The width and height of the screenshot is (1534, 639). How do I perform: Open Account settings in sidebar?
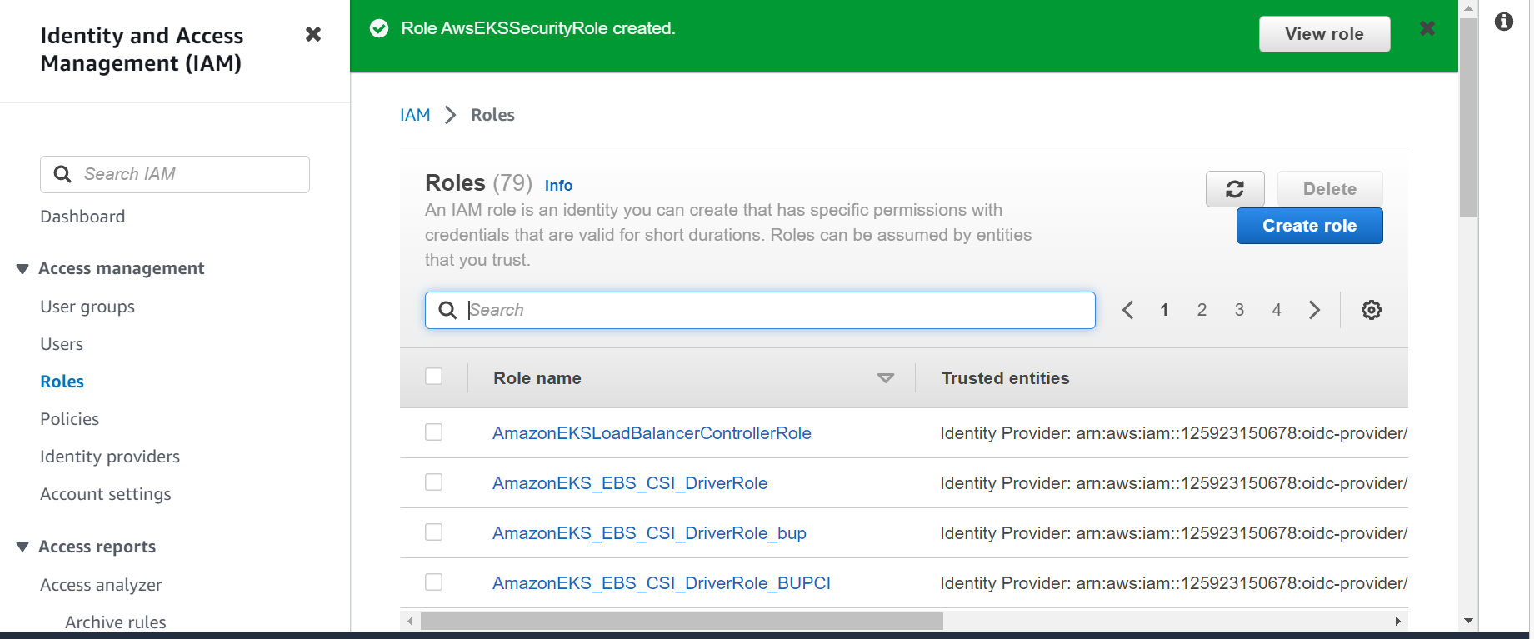106,494
